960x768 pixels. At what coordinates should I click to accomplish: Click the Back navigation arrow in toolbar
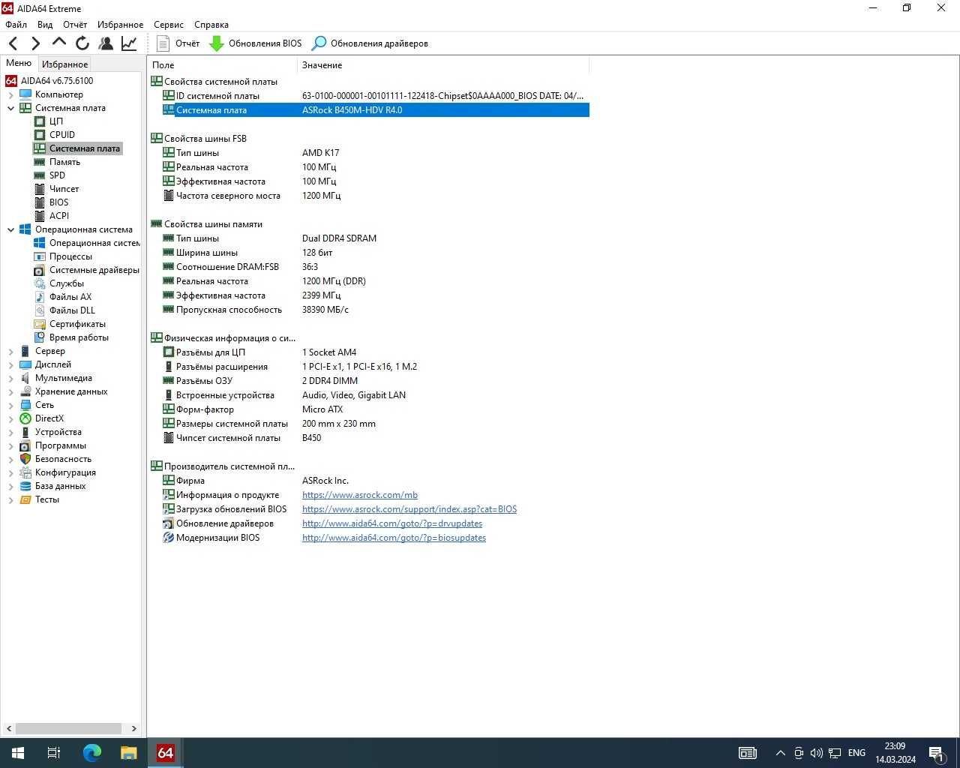13,43
